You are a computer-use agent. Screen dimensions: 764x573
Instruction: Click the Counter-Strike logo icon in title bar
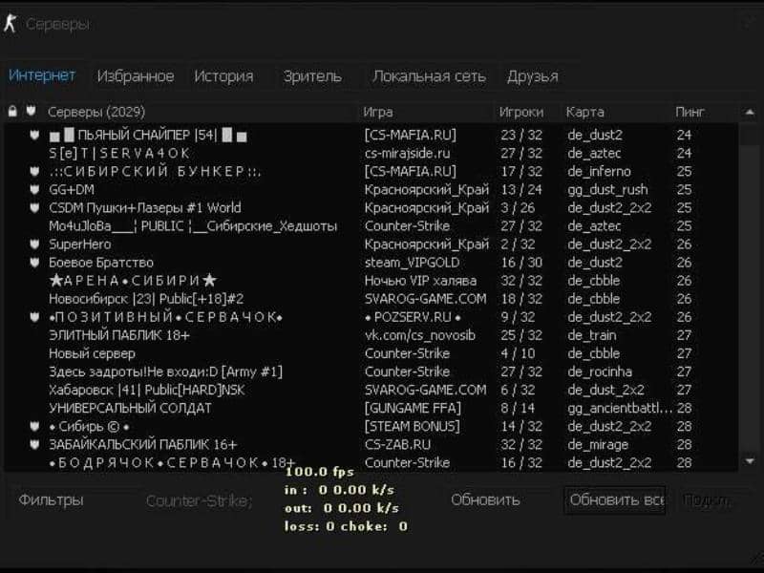tap(11, 23)
